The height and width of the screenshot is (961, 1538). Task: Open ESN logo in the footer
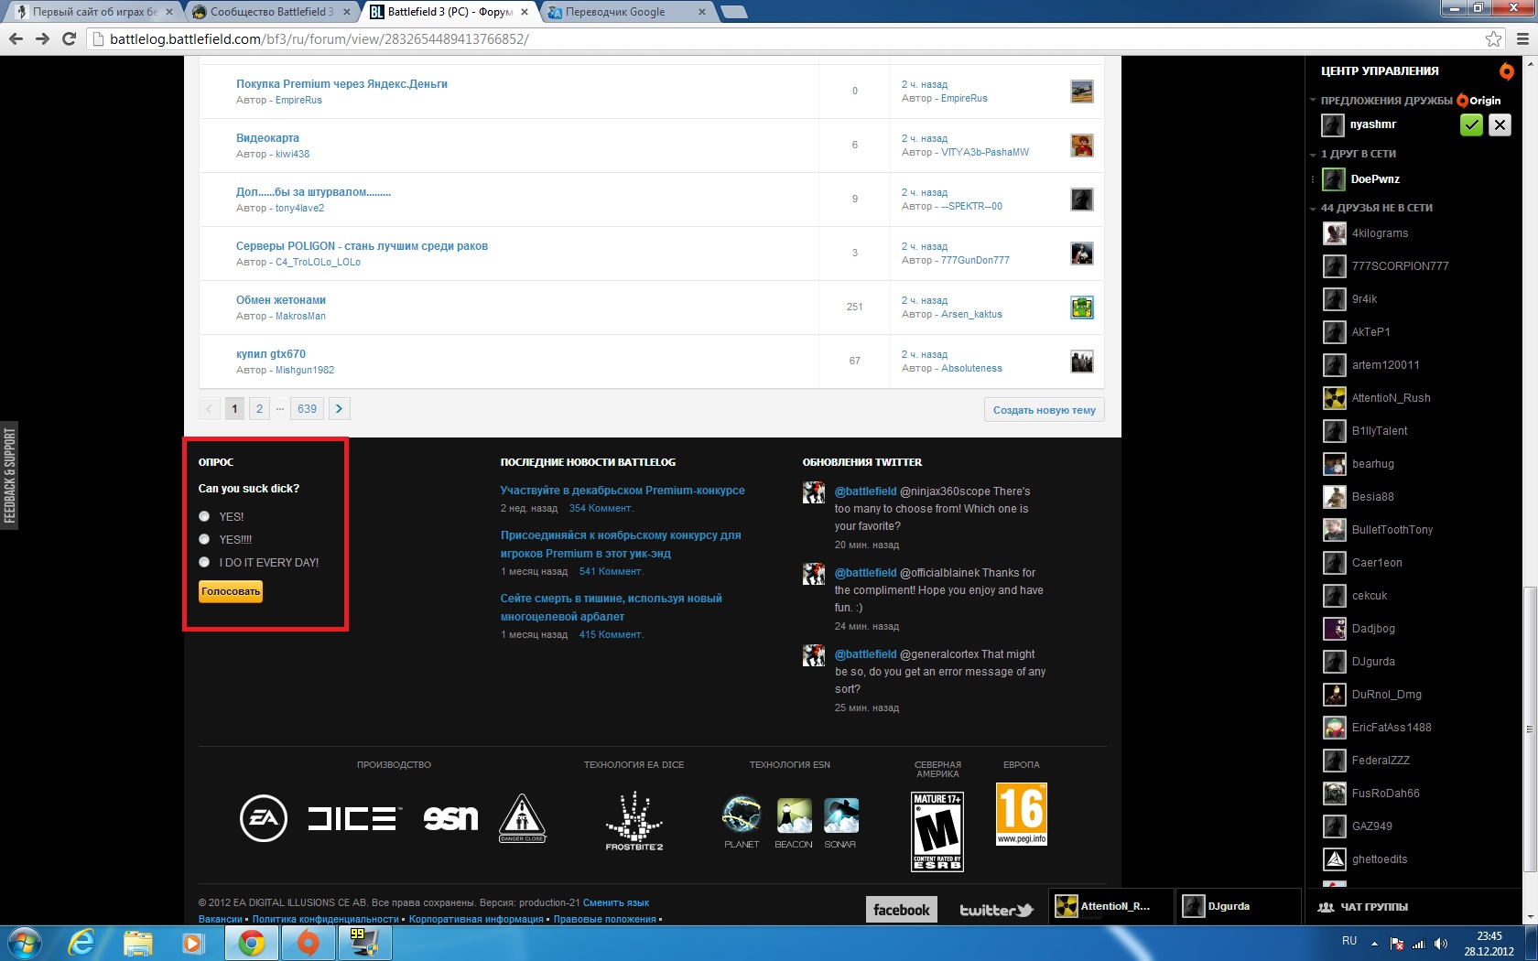(x=450, y=818)
